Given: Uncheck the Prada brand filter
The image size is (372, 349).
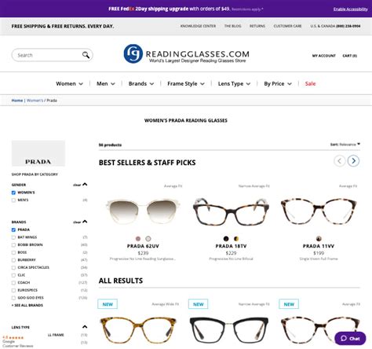Looking at the screenshot, I should [13, 230].
